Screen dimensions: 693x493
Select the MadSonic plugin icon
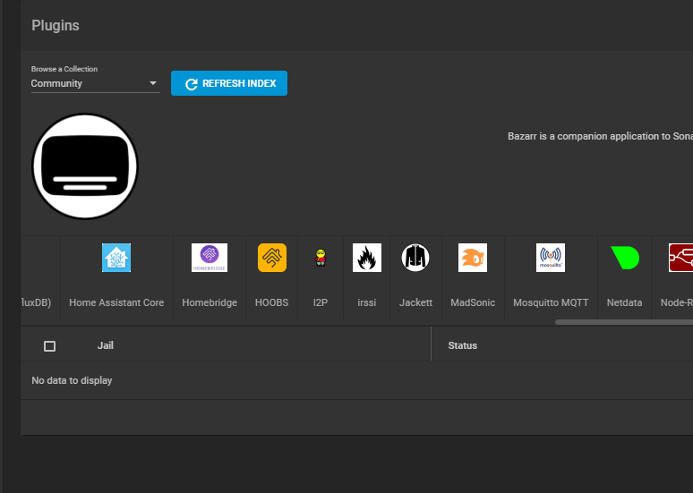point(473,258)
